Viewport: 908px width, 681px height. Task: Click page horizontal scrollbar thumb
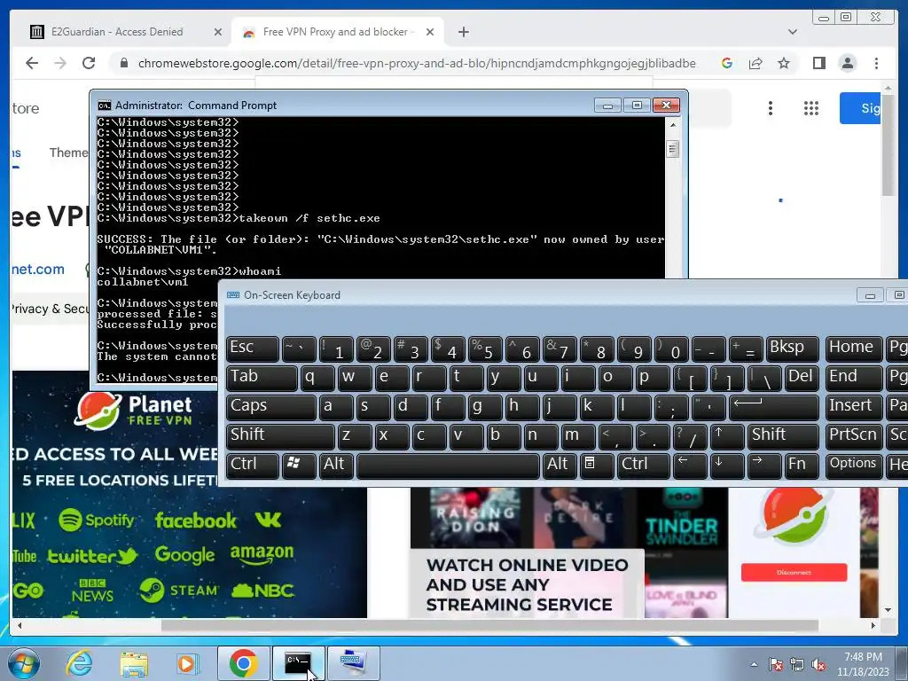pyautogui.click(x=489, y=625)
